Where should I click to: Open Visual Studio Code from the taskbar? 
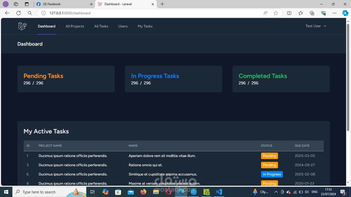(219, 192)
